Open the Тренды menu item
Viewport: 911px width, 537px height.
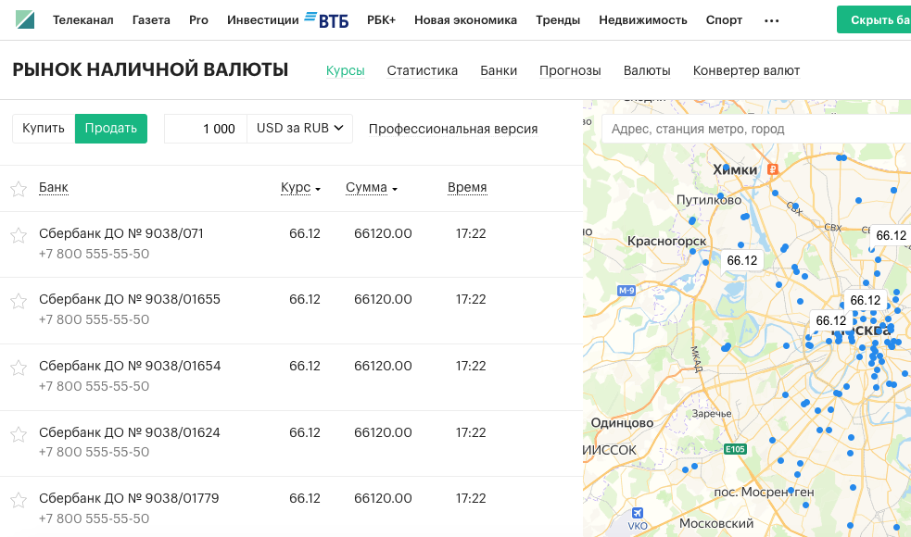point(558,19)
